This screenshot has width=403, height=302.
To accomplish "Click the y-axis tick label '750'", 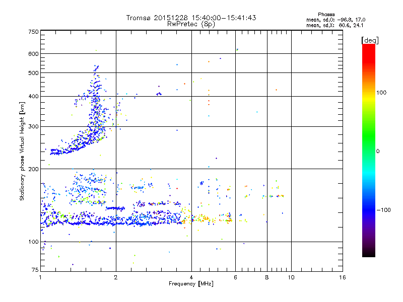I will [x=33, y=32].
